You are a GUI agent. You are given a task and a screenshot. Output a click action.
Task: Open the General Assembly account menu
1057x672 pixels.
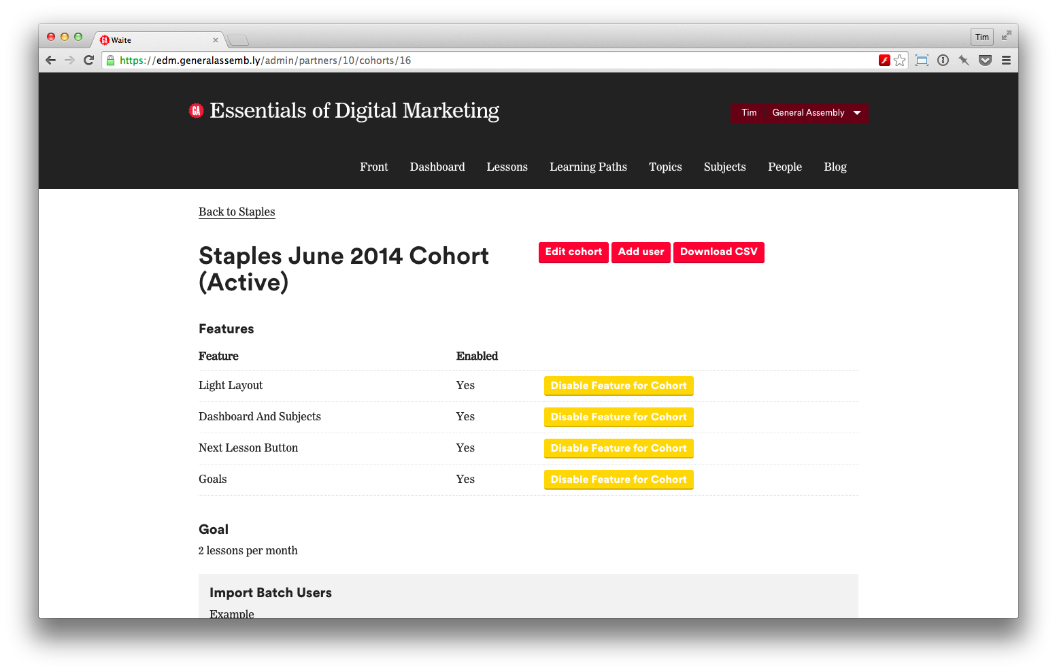[817, 113]
